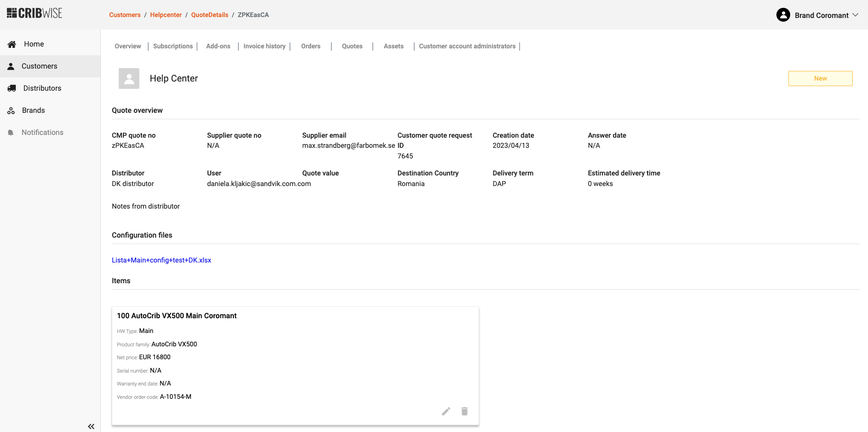Click the Help Center profile placeholder image
Viewport: 868px width, 432px height.
click(129, 79)
